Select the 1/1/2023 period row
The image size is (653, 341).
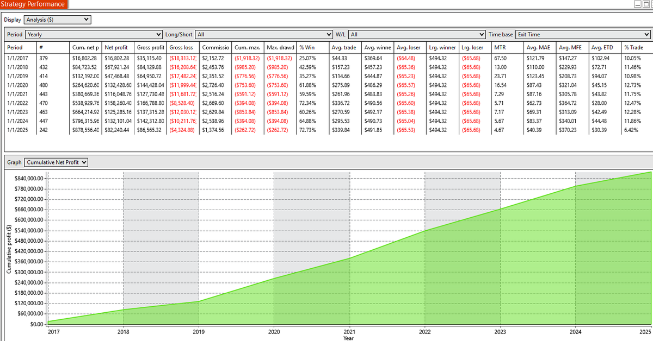point(328,112)
